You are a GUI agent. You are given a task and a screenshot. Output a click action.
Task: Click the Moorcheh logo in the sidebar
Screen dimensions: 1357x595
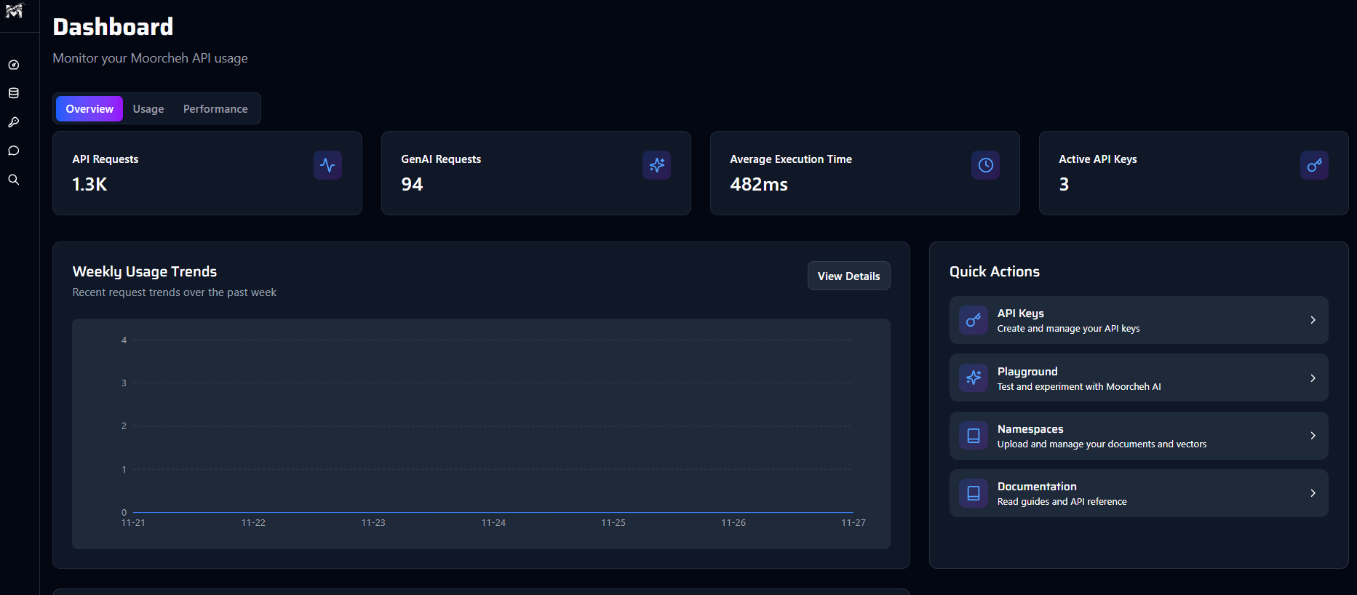(x=15, y=11)
